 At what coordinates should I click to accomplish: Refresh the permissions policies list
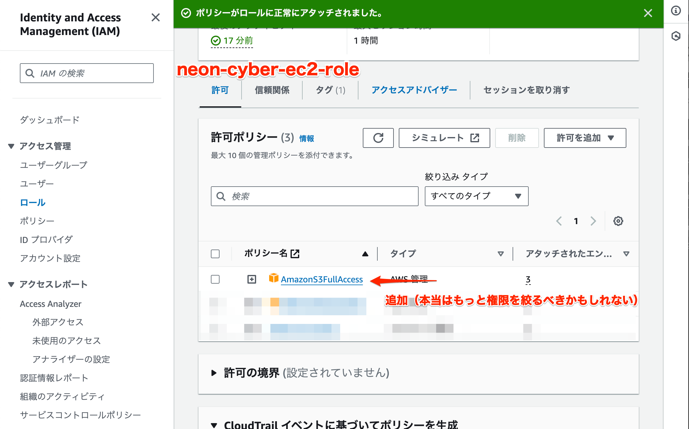point(378,138)
